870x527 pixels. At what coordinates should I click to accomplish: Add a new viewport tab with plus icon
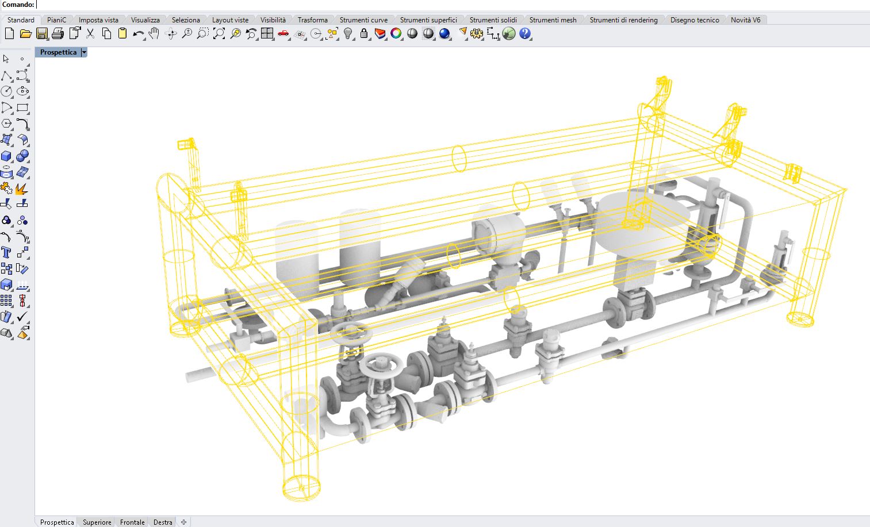[x=183, y=522]
